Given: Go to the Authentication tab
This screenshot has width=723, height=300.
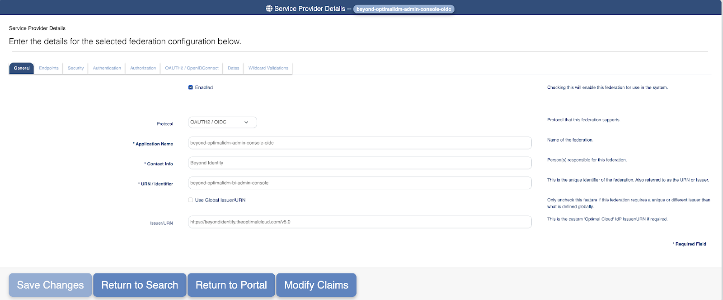Looking at the screenshot, I should pos(107,68).
